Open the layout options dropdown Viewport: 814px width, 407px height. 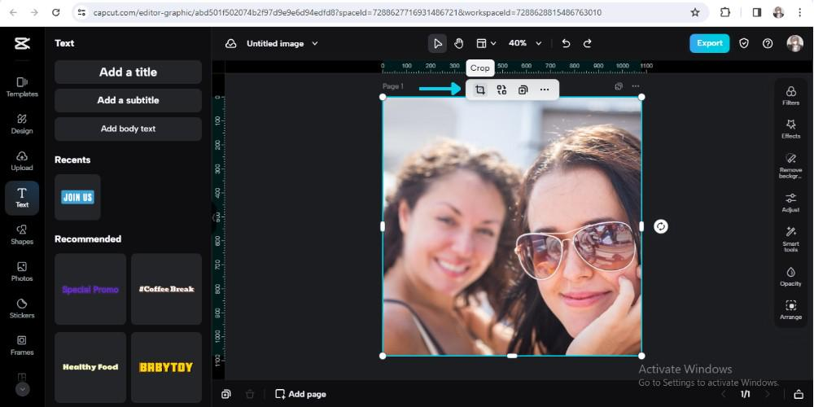pos(486,44)
